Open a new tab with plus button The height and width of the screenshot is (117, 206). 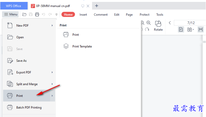[x=96, y=6]
